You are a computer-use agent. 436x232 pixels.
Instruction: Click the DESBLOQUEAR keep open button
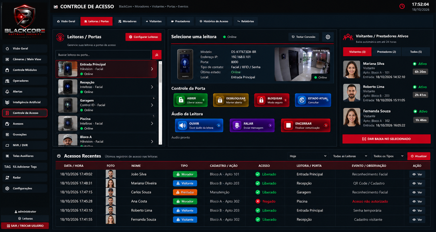coord(231,100)
